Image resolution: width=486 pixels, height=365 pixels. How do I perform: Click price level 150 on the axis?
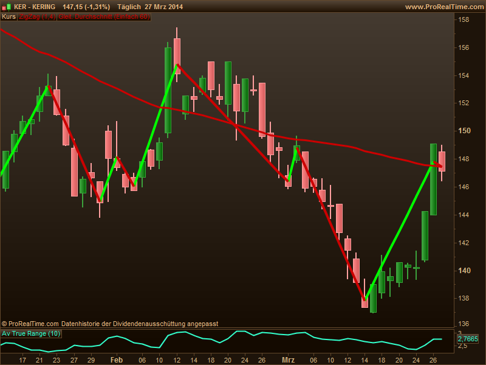pos(464,131)
